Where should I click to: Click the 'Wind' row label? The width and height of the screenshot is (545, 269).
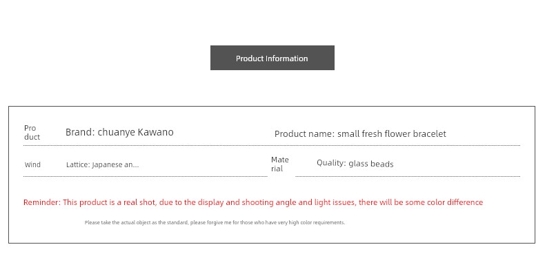click(x=32, y=164)
